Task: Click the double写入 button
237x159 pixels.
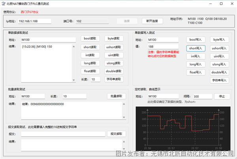Action: coord(220,72)
